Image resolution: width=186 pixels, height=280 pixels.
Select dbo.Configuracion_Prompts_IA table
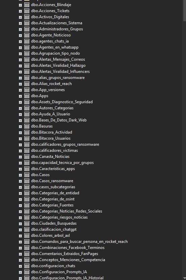(x=59, y=272)
